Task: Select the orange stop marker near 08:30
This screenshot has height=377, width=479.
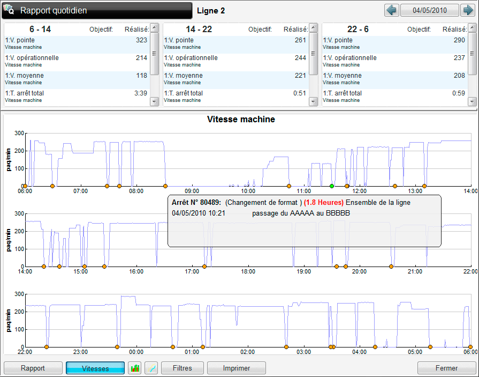Action: coord(165,186)
